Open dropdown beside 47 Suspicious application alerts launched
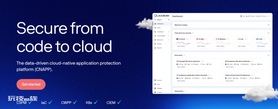Viewport: 278px width, 109px height. 210,75
